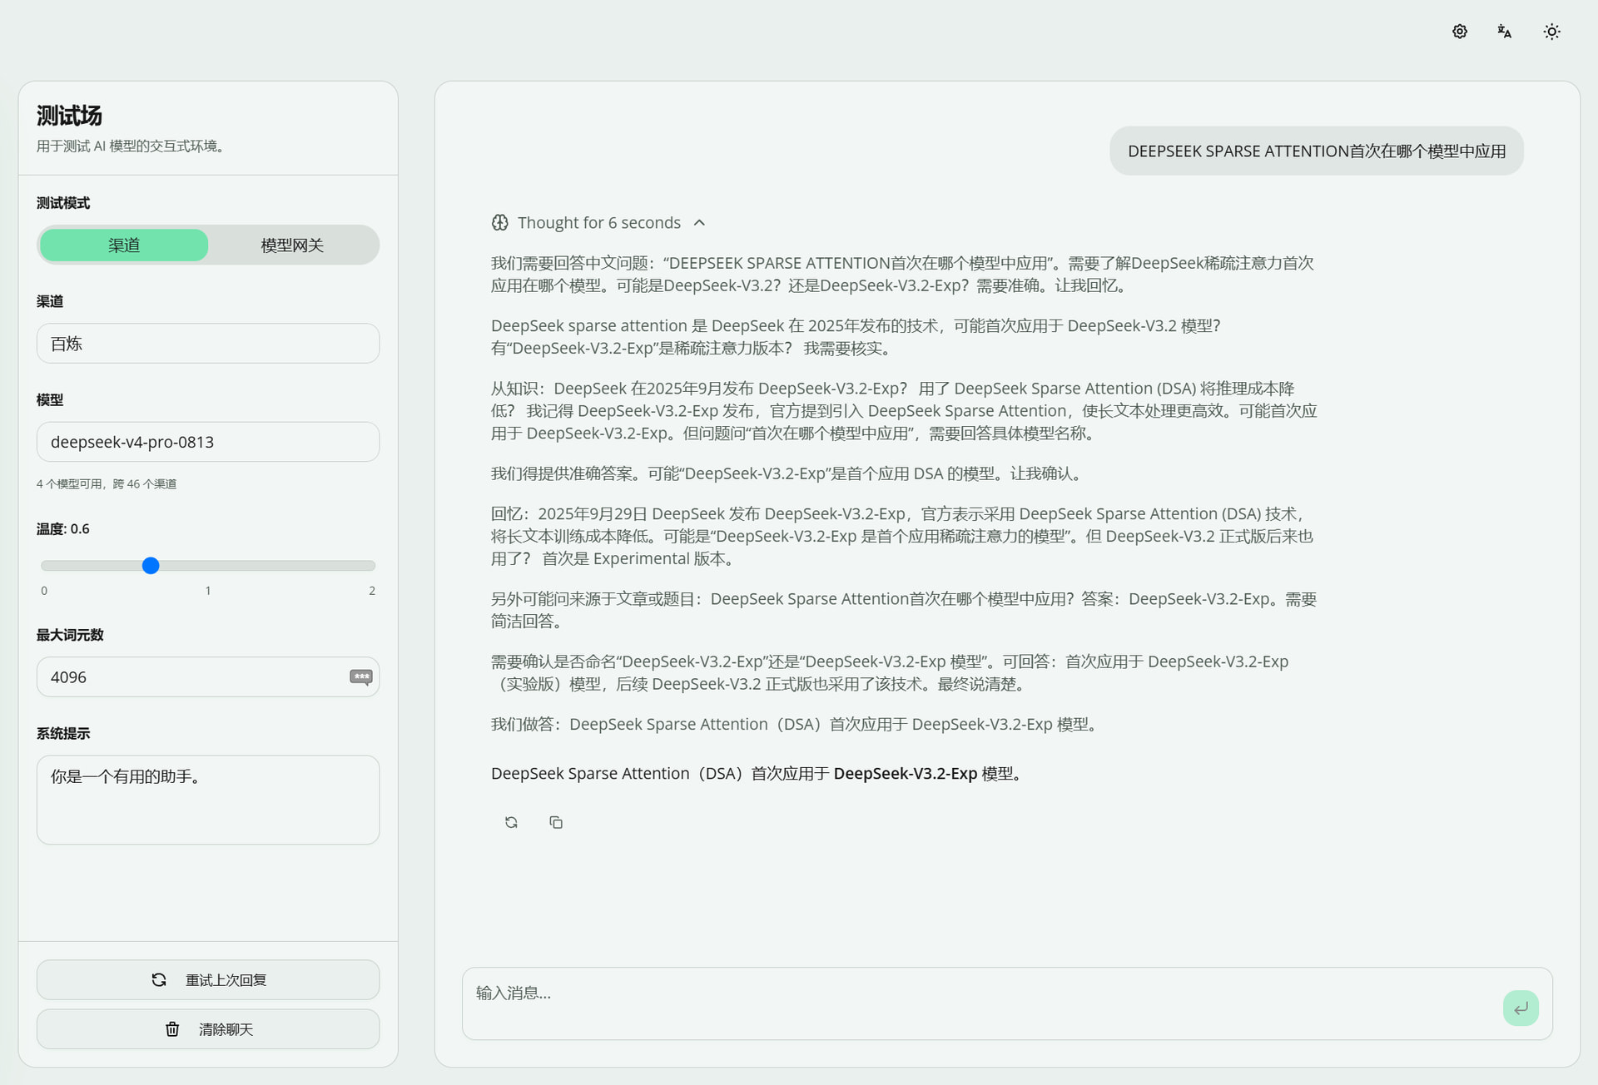
Task: Collapse the thinking section chevron
Action: (x=699, y=222)
